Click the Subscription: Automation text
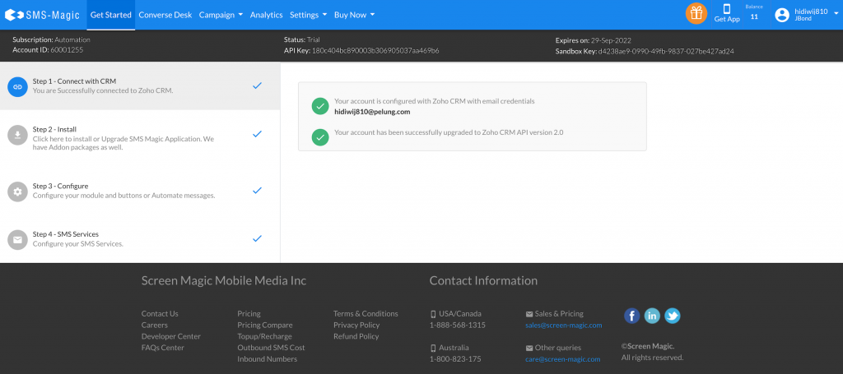This screenshot has width=843, height=374. 52,39
